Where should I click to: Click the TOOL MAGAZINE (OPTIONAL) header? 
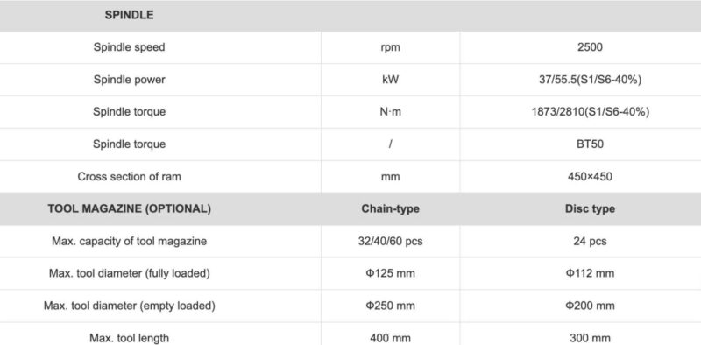pos(129,208)
